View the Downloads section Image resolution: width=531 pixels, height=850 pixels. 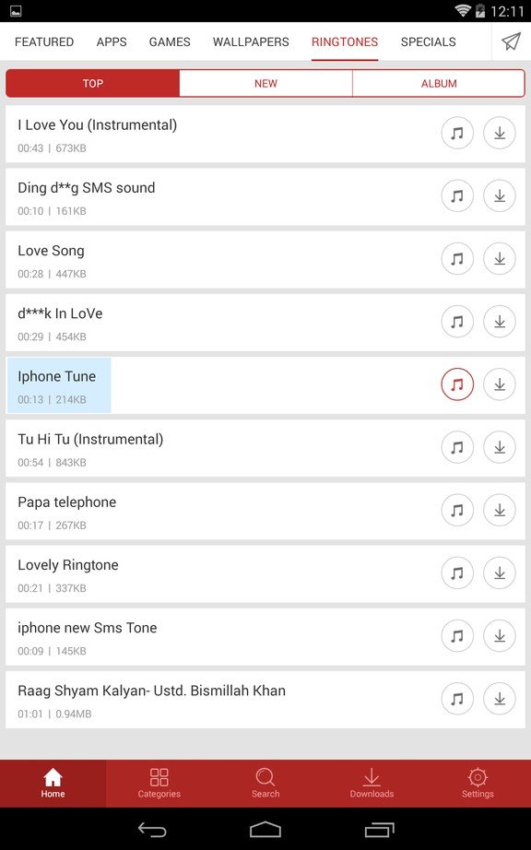pos(372,783)
